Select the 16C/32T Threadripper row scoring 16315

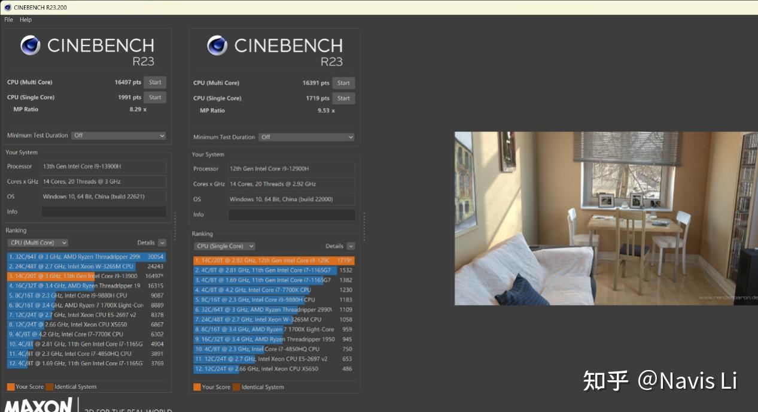coord(87,286)
